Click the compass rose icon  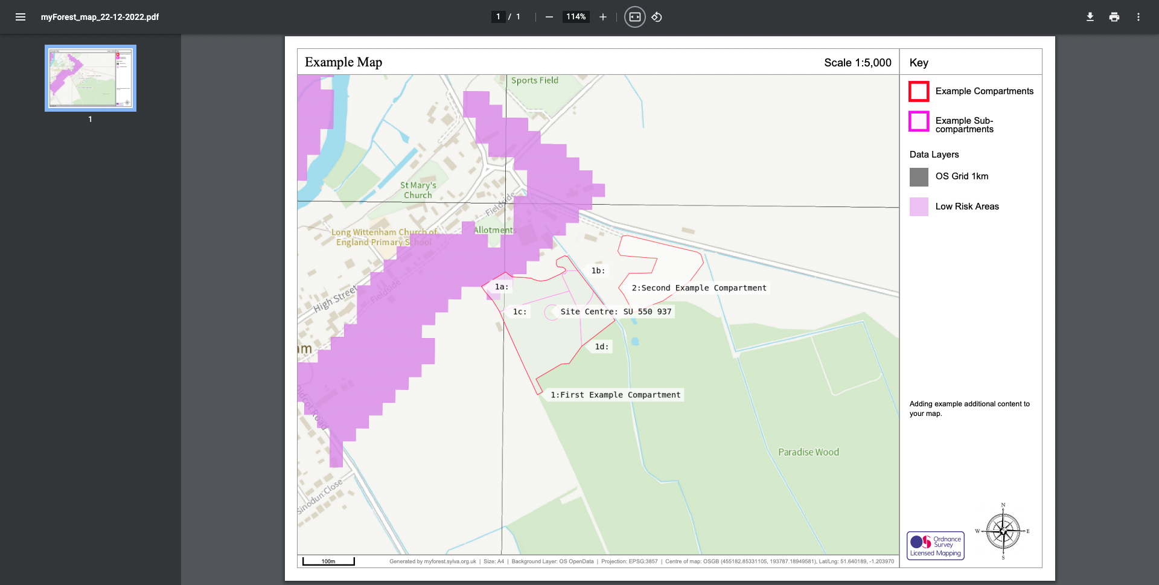coord(1003,531)
